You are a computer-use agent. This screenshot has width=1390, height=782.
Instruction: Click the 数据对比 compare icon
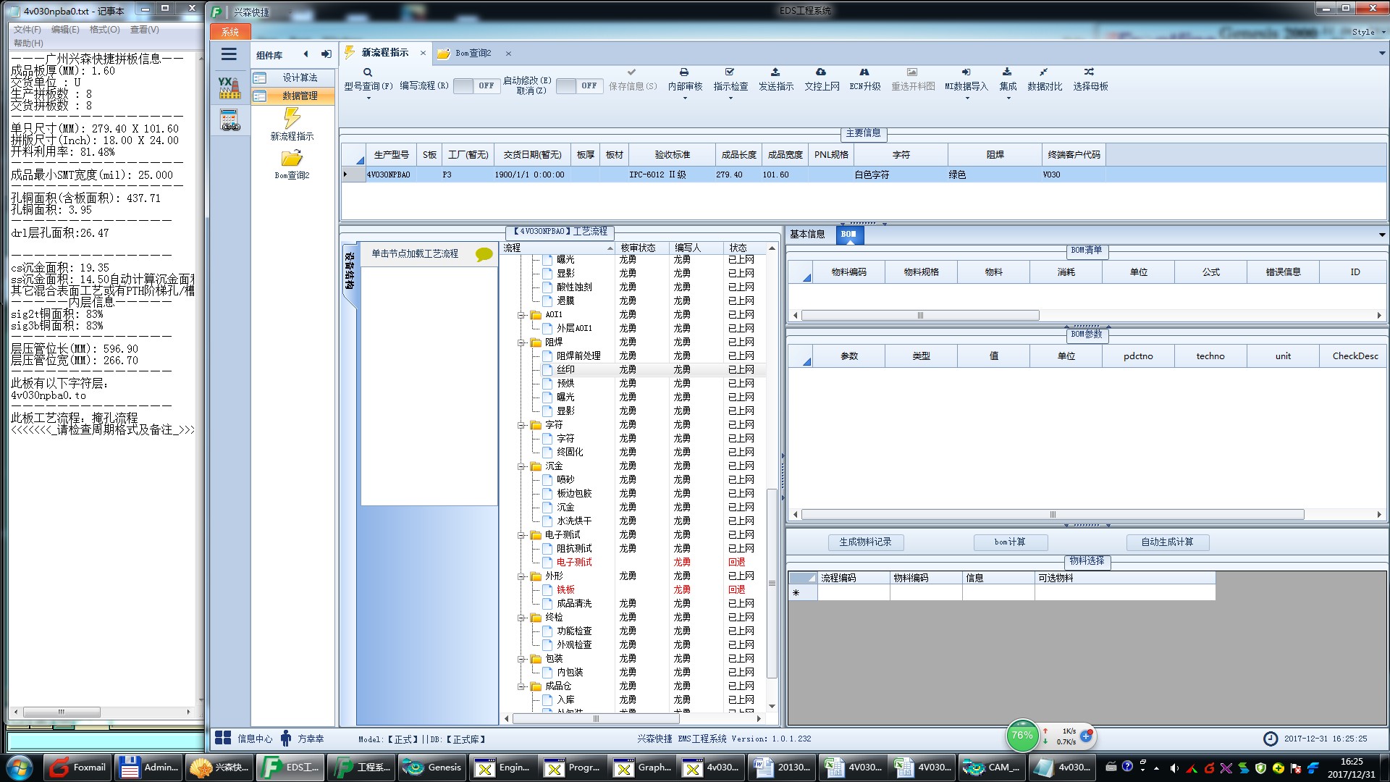pos(1044,72)
